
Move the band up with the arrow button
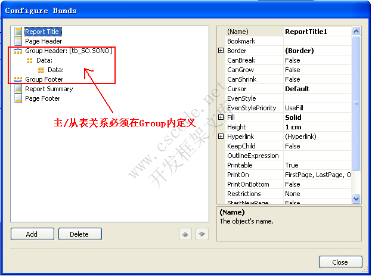tap(185, 234)
